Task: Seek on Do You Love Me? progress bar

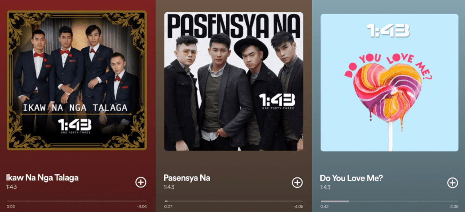Action: click(x=389, y=202)
